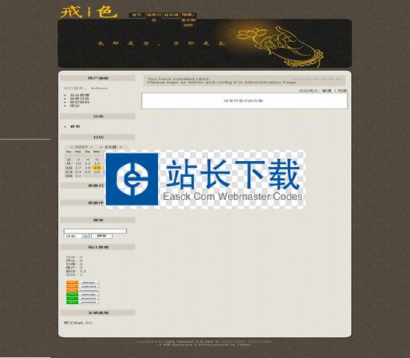Viewport: 410px width, 358px height.
Task: Click the green unicode badge
Action: click(x=83, y=295)
